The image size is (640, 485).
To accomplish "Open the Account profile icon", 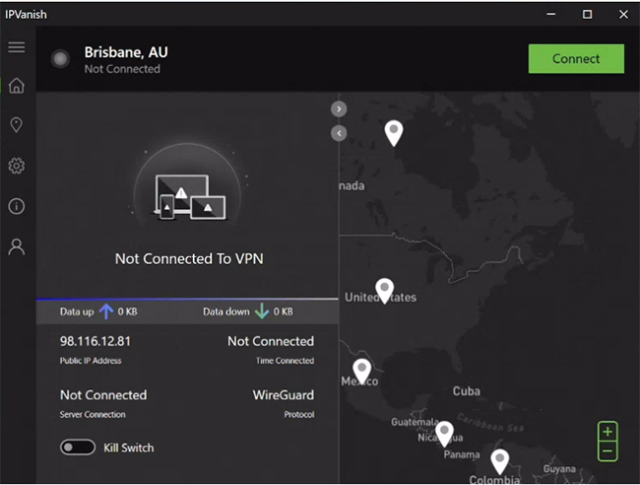I will pos(17,247).
